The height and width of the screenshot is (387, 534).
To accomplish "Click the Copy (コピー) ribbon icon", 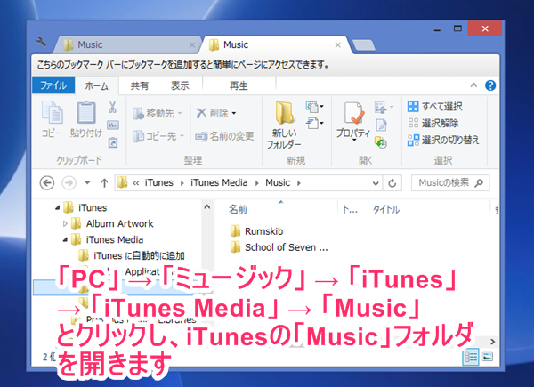I will click(x=52, y=112).
